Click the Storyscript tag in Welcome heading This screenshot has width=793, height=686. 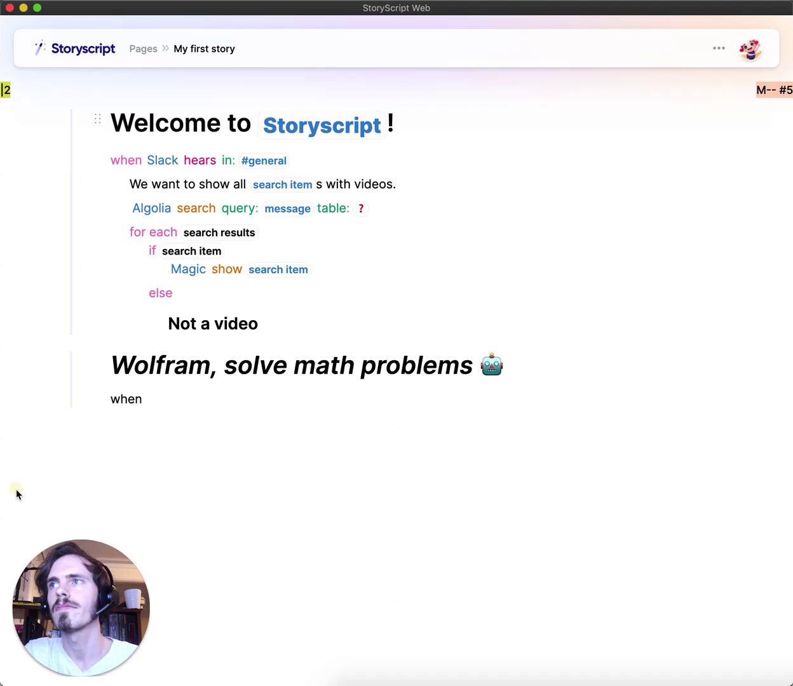coord(322,125)
